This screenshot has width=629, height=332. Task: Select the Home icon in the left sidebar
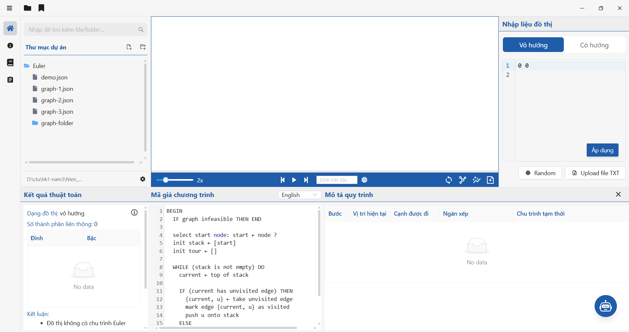[x=10, y=28]
